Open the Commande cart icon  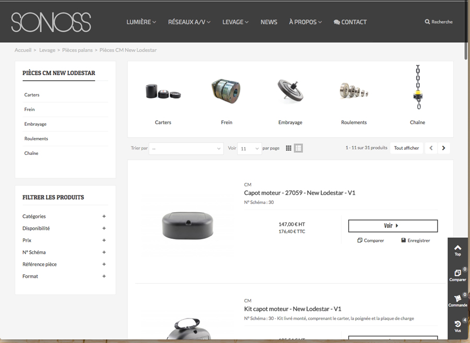(x=457, y=301)
